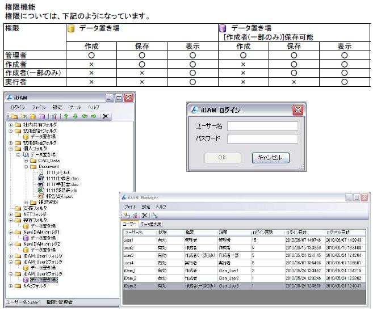Click the 1111仕様書.doc Word file icon
This screenshot has height=312, width=373.
(41, 179)
